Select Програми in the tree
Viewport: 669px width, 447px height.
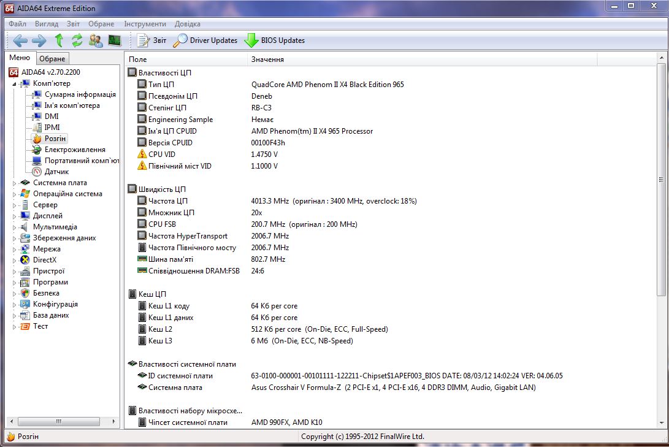[44, 282]
